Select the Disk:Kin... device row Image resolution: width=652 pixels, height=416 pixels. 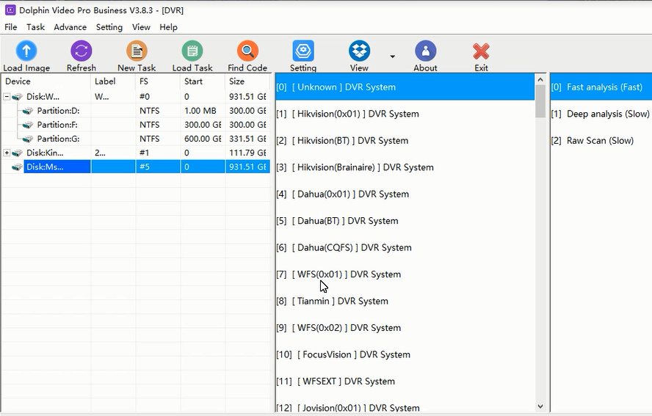coord(136,153)
